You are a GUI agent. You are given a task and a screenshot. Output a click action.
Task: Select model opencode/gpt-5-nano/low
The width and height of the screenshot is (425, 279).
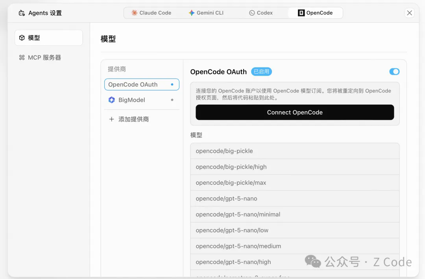coord(295,230)
